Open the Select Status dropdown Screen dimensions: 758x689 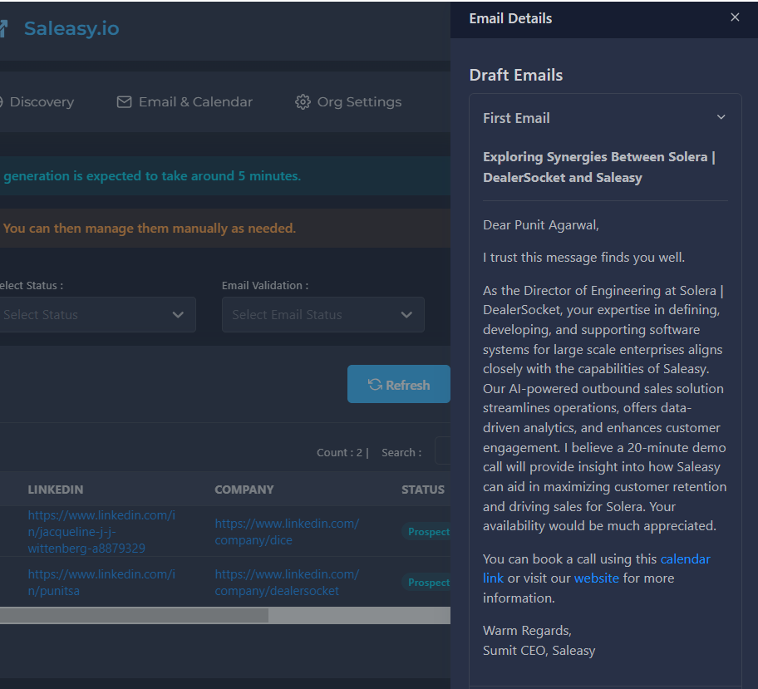point(97,315)
